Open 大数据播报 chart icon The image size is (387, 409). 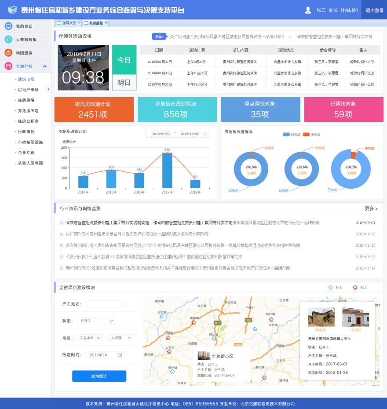point(8,40)
